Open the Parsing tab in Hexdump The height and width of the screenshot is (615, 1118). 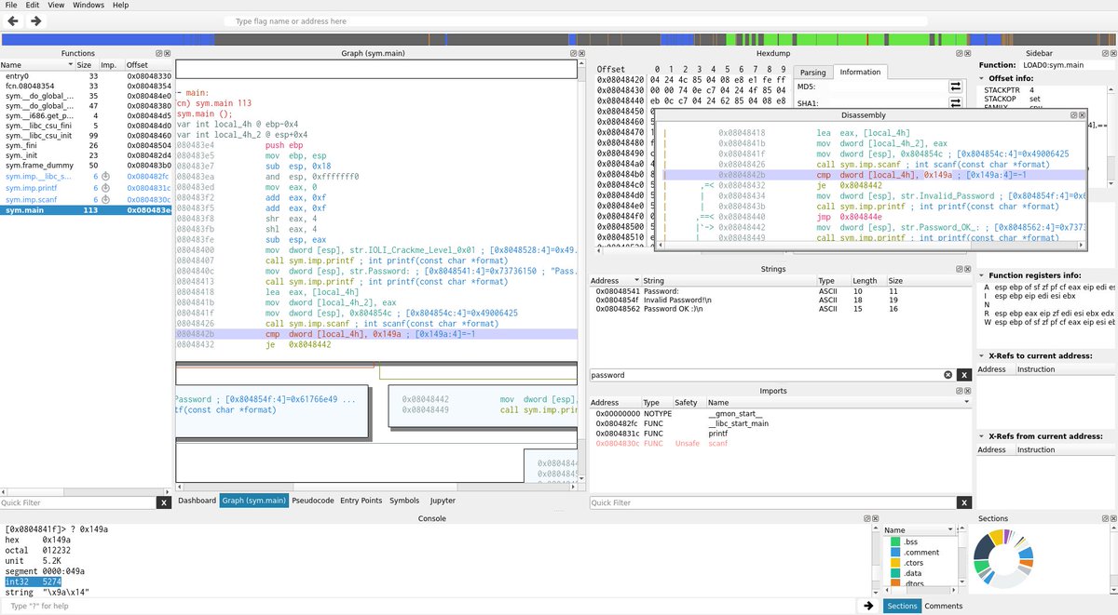(x=812, y=73)
